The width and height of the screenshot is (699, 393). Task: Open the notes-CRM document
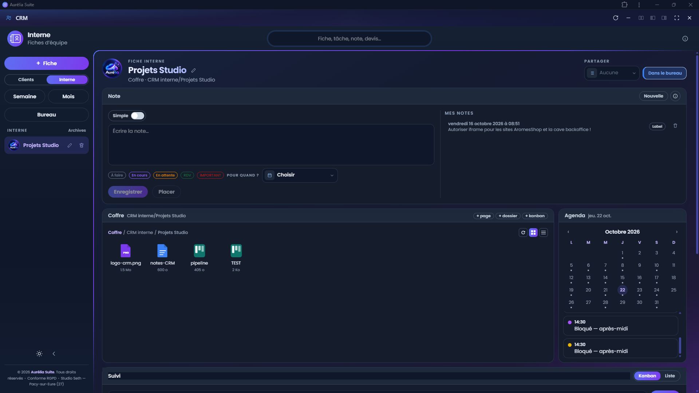point(162,258)
